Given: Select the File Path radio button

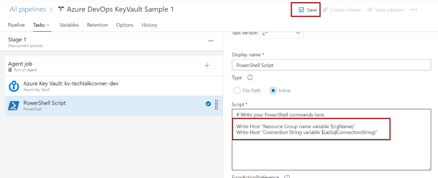Looking at the screenshot, I should (237, 90).
